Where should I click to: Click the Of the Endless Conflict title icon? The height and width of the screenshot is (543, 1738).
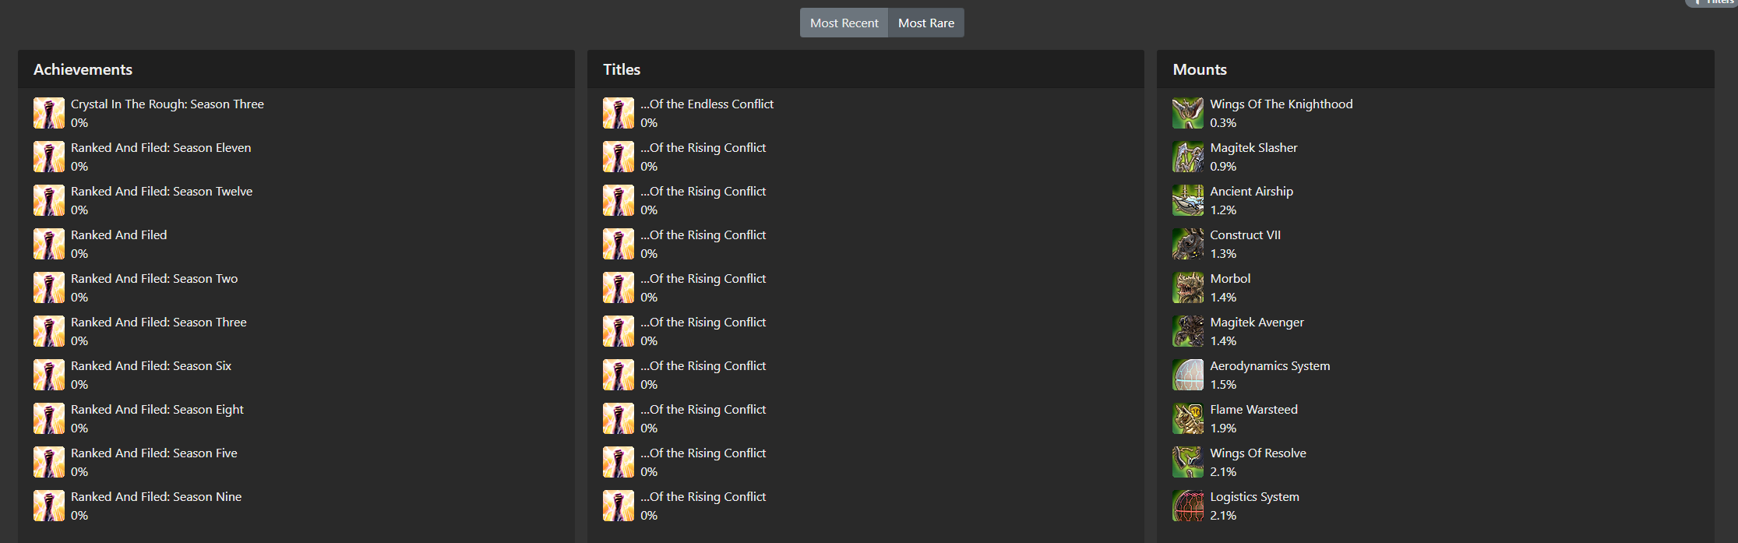point(619,113)
